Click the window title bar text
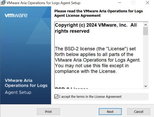The image size is (154, 117). (x=43, y=3)
